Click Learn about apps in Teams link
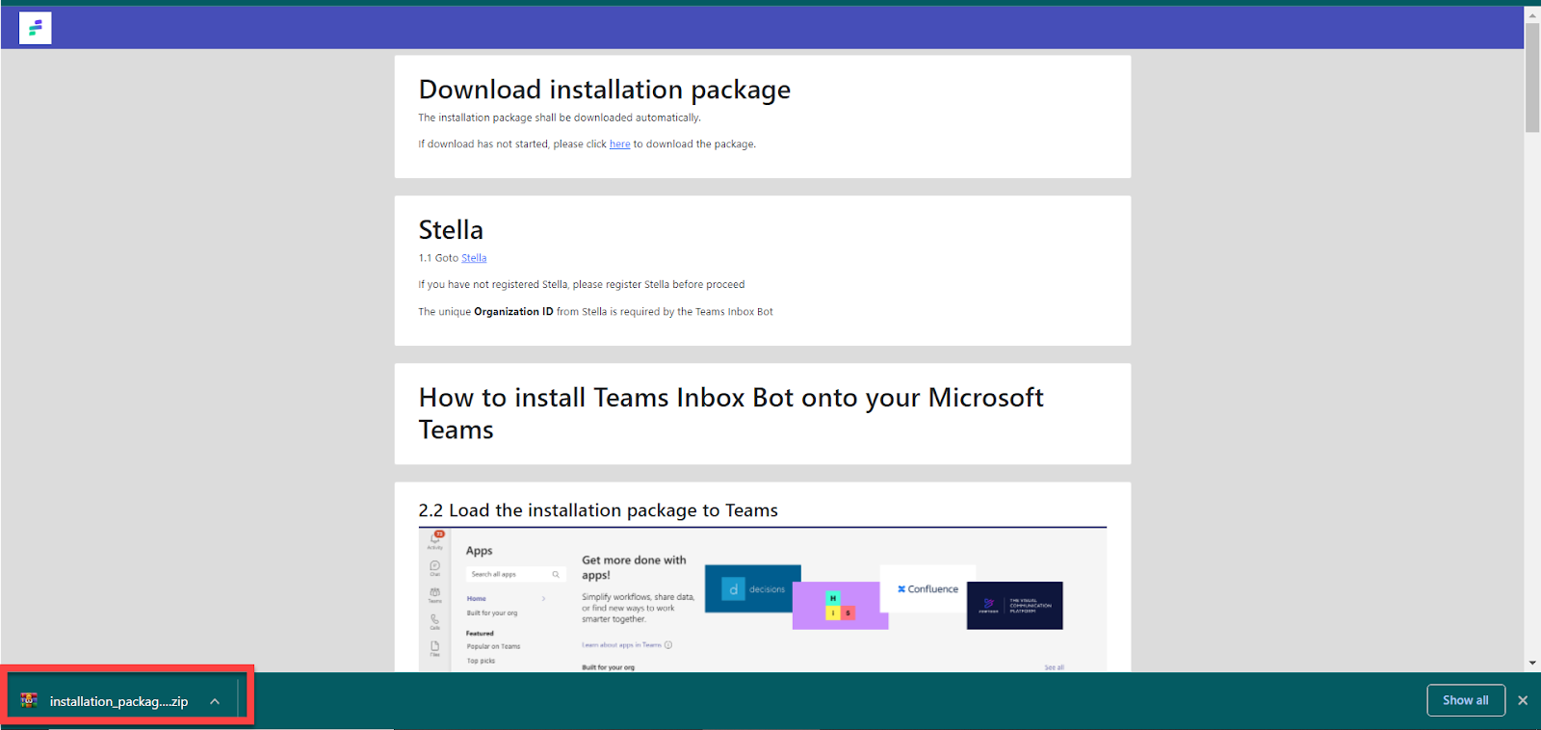The width and height of the screenshot is (1541, 730). pos(621,645)
